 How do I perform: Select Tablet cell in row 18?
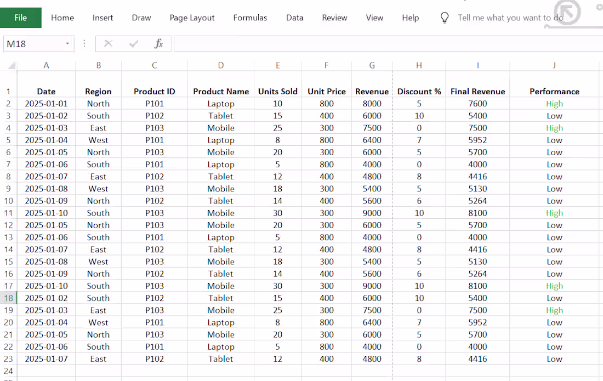coord(221,298)
